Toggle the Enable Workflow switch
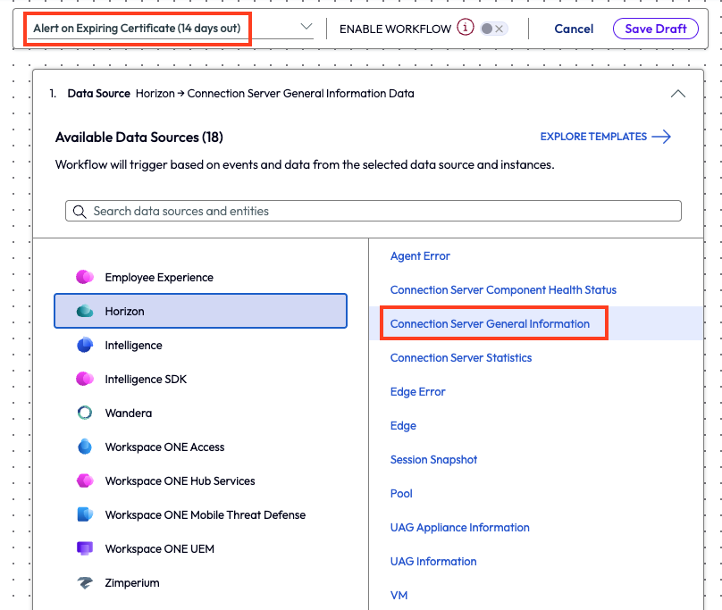The image size is (722, 610). (492, 29)
